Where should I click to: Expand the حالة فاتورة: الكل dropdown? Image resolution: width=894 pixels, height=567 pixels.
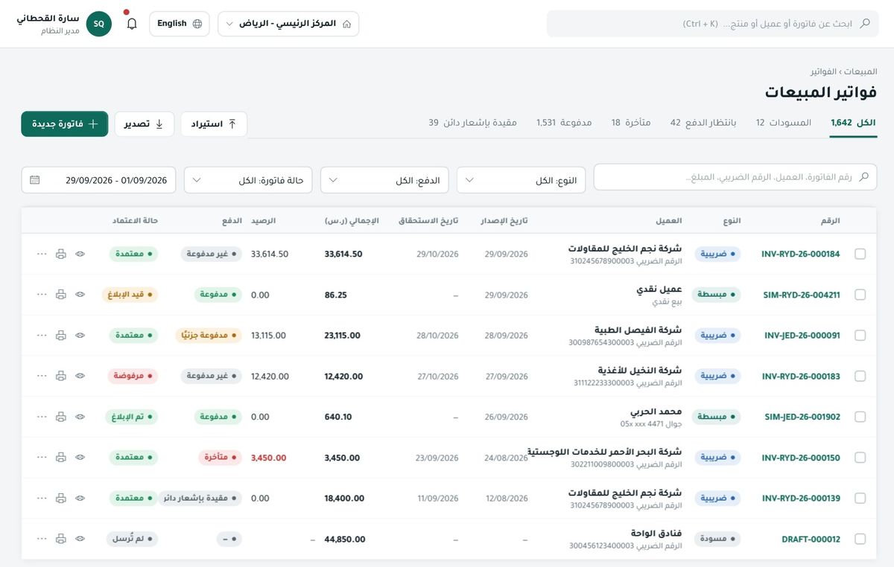(248, 180)
